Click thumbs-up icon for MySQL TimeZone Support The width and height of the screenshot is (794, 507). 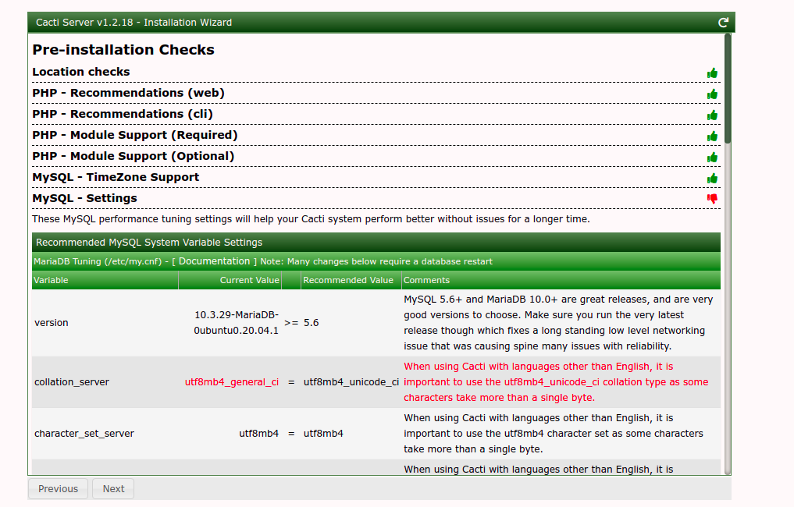[x=712, y=178]
